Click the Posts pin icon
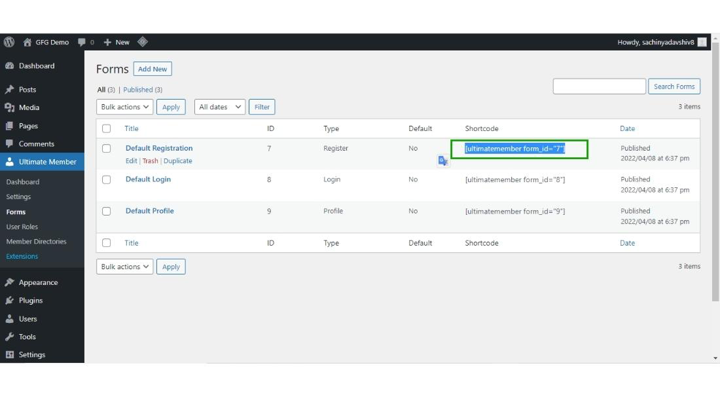Image resolution: width=720 pixels, height=393 pixels. [9, 89]
